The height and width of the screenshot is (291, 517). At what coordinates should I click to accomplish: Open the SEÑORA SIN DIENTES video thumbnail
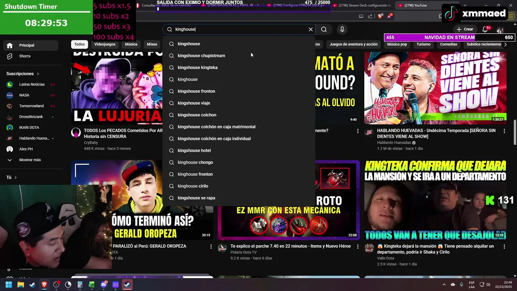(435, 88)
